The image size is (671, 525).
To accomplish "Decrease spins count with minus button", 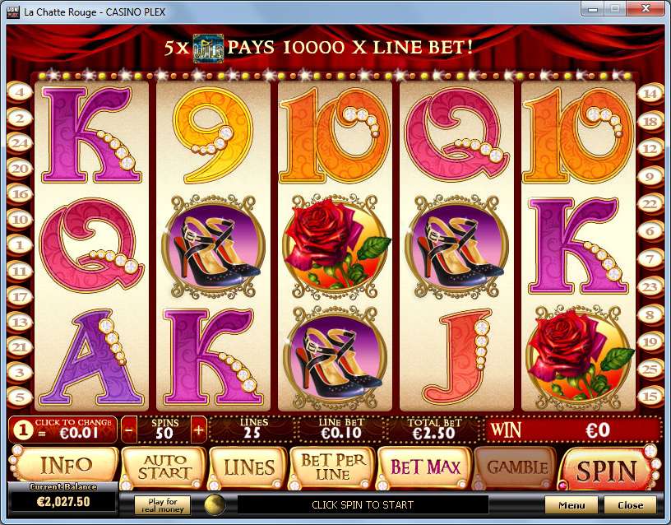I will tap(129, 430).
